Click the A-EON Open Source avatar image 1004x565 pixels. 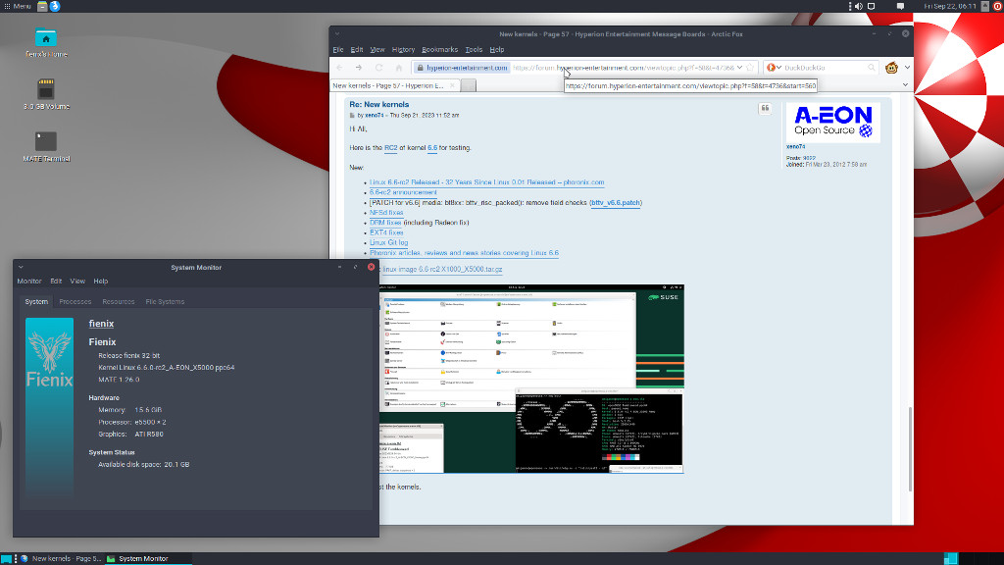tap(833, 122)
